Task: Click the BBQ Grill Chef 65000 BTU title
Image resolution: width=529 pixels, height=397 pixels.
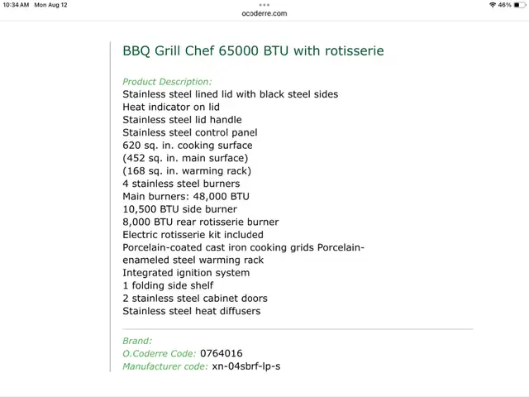Action: pyautogui.click(x=253, y=50)
